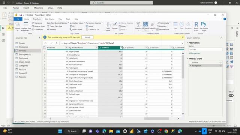
Task: Click the Rename column command
Action: [51, 29]
